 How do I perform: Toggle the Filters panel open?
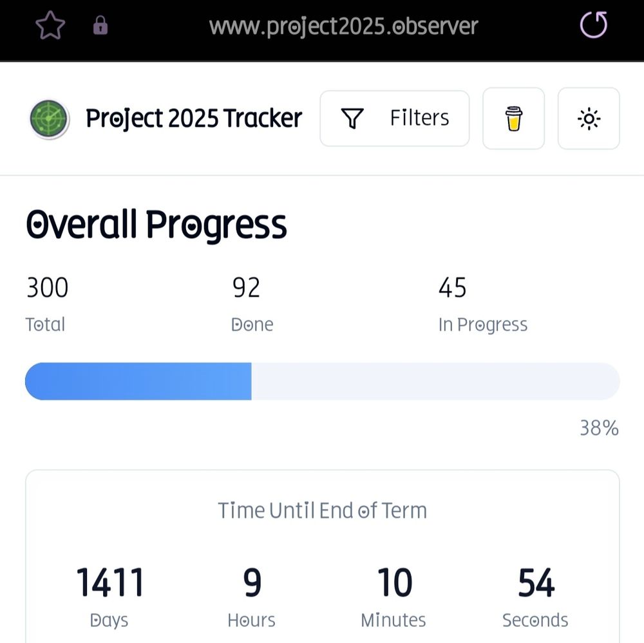point(394,118)
